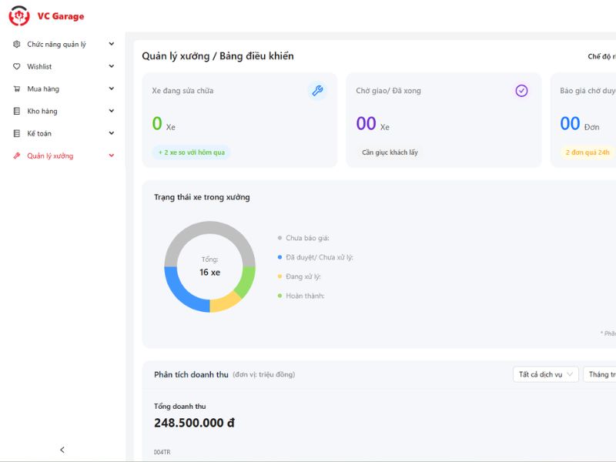This screenshot has height=462, width=616.
Task: Expand the Kho hàng chevron
Action: coord(112,111)
